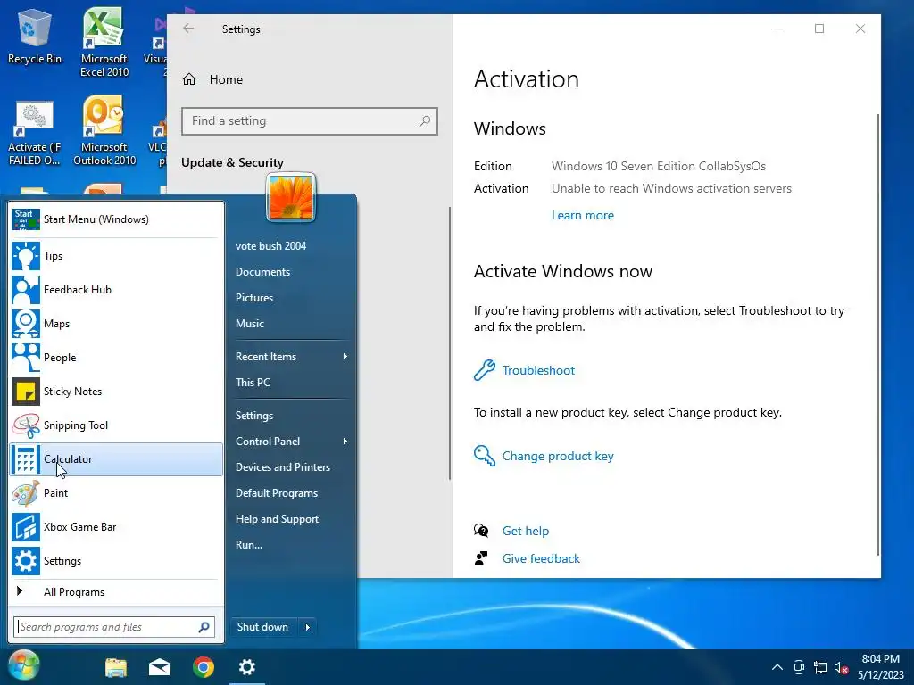Click the taskbar clock and date

pos(880,667)
